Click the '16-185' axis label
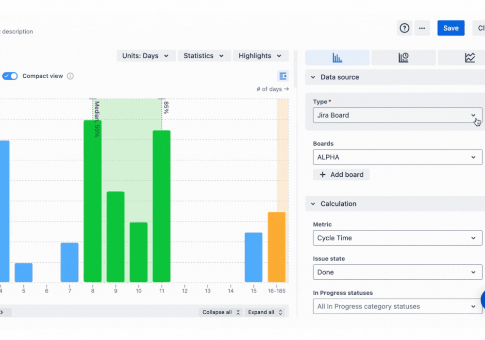Image resolution: width=485 pixels, height=340 pixels. 277,291
